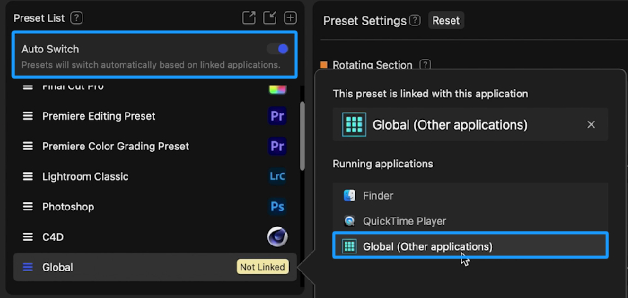628x298 pixels.
Task: Click the Premiere icon of Premiere Editing Preset
Action: (277, 116)
